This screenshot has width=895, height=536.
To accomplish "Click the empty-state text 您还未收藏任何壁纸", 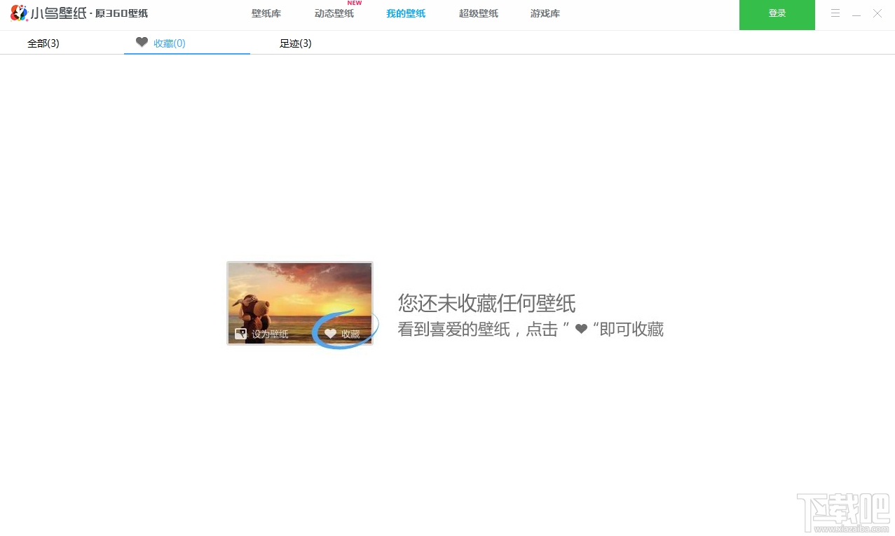I will point(486,304).
